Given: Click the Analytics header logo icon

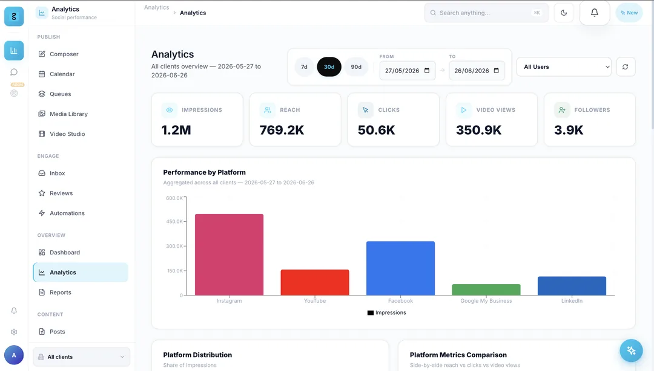Looking at the screenshot, I should click(x=42, y=13).
